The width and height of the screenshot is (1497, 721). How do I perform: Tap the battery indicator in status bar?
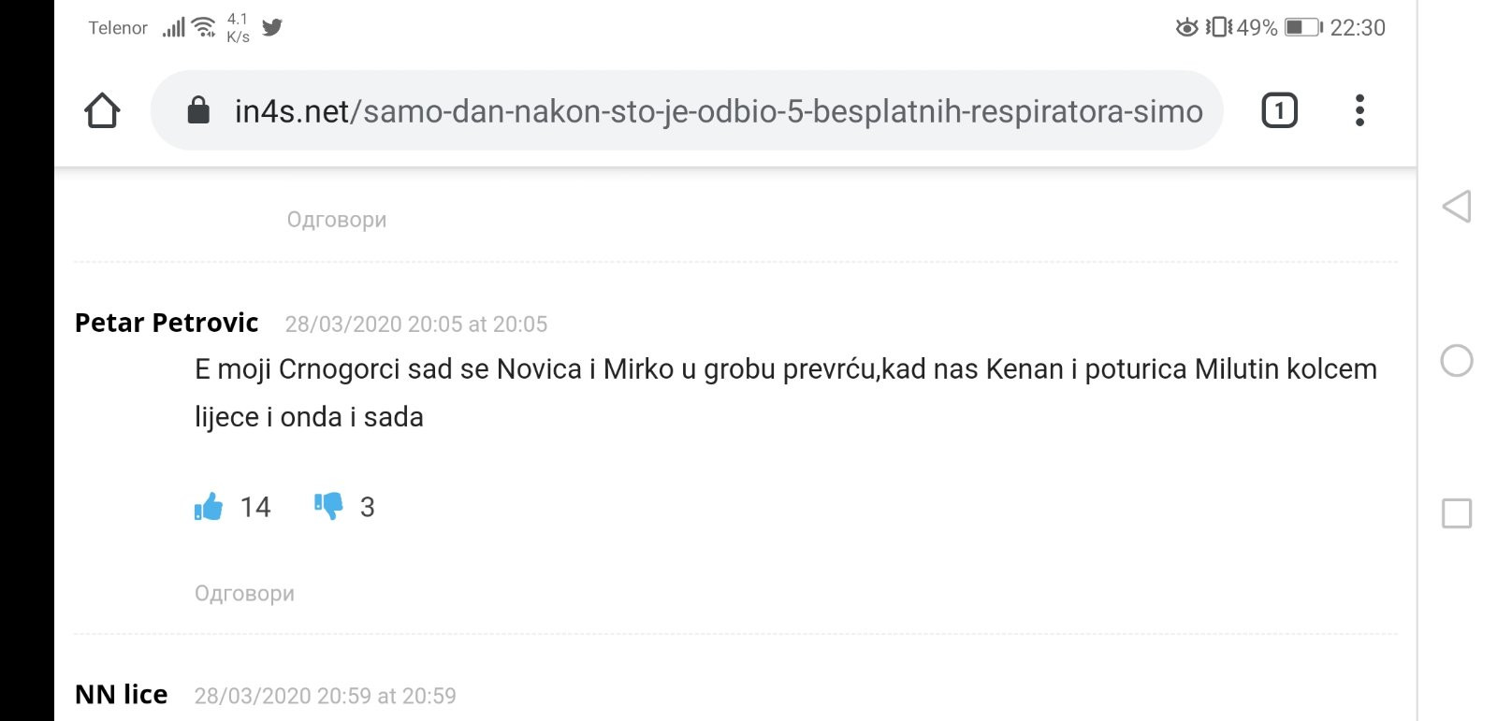tap(1302, 27)
